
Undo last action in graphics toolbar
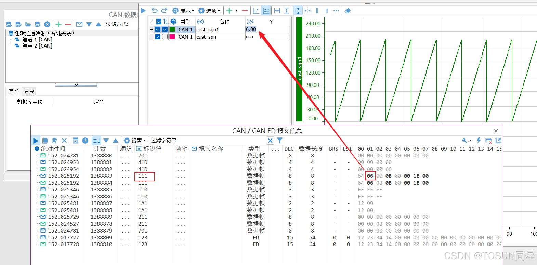pos(155,11)
